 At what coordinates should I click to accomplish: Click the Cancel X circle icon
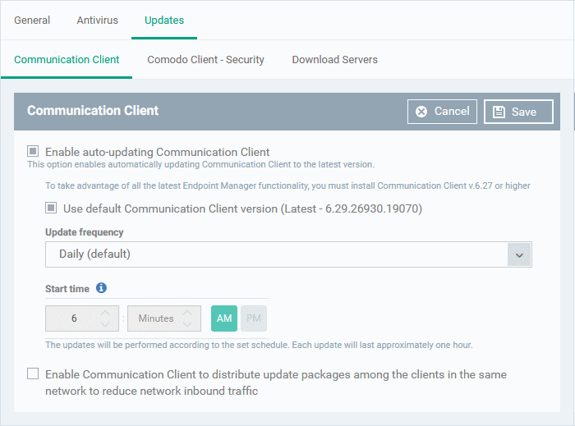coord(421,112)
